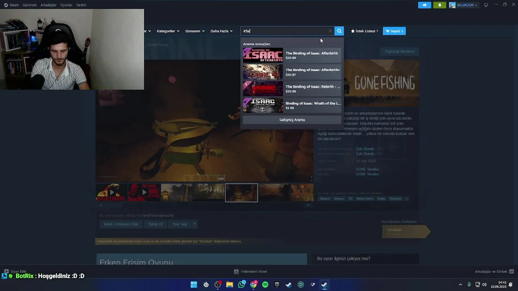Open the announcements megaphone button
Image resolution: width=518 pixels, height=291 pixels.
[x=425, y=5]
